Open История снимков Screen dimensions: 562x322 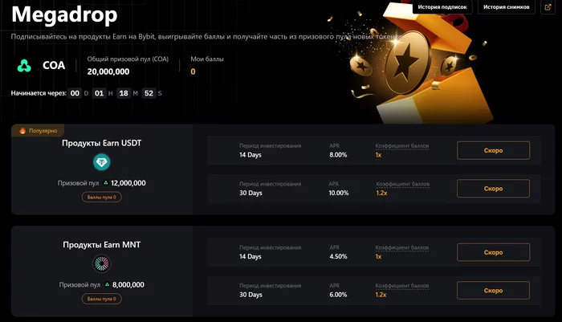pos(506,6)
